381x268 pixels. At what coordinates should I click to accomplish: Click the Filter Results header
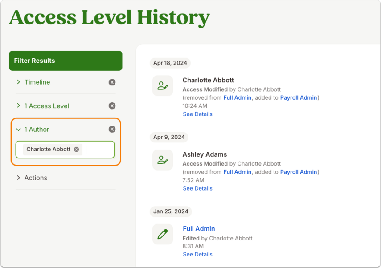[x=66, y=61]
